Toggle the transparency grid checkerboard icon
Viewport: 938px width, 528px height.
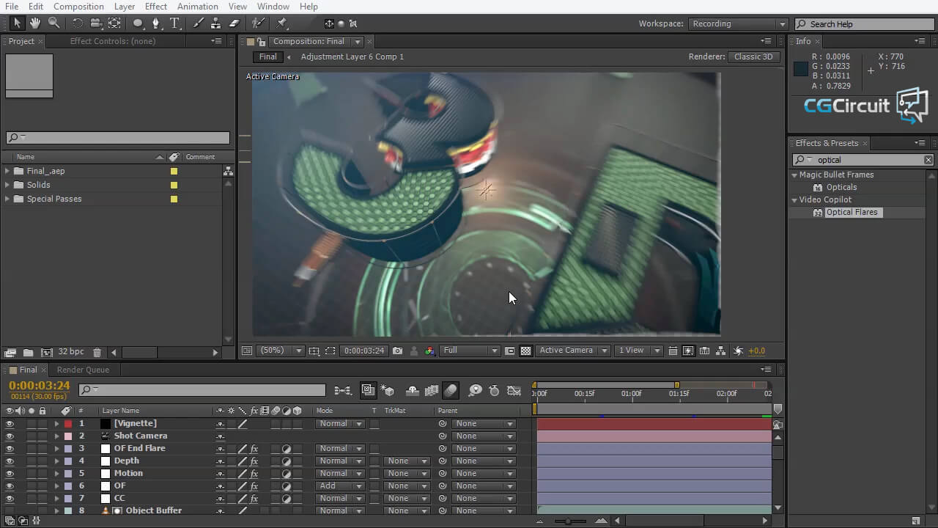pyautogui.click(x=525, y=351)
